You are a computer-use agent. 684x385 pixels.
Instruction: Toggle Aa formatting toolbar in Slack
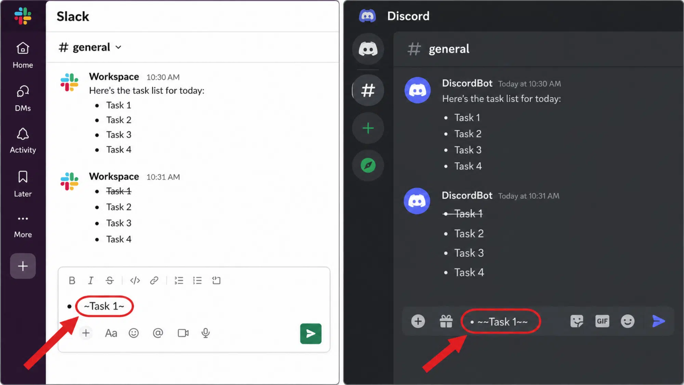(x=111, y=333)
